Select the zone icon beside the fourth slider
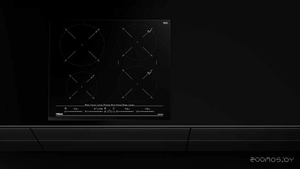Screen dimensions: 300x169 pos(137,111)
